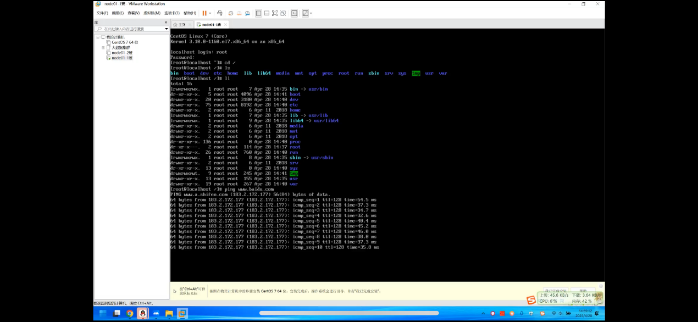This screenshot has width=698, height=322.
Task: Toggle the library panel visibility
Action: pos(258,13)
